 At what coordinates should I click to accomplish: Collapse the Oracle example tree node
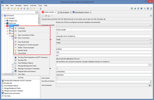[5, 26]
